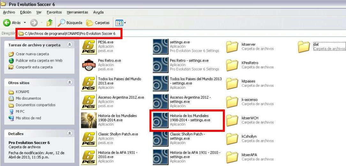Go up one folder level

[x=50, y=23]
